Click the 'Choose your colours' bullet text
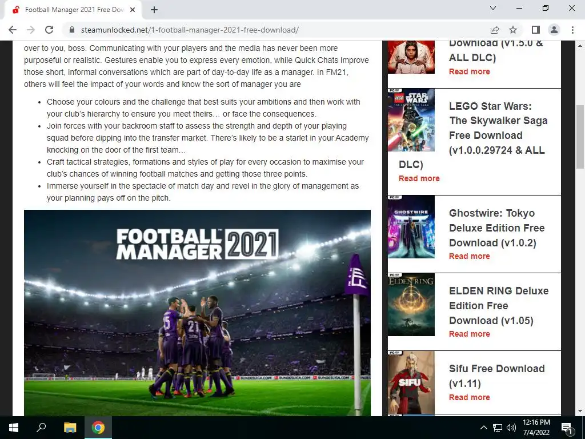Screen dimensions: 585x439 click(x=203, y=108)
